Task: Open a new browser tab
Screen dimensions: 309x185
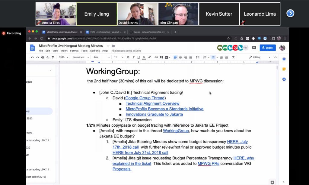Action: 175,32
